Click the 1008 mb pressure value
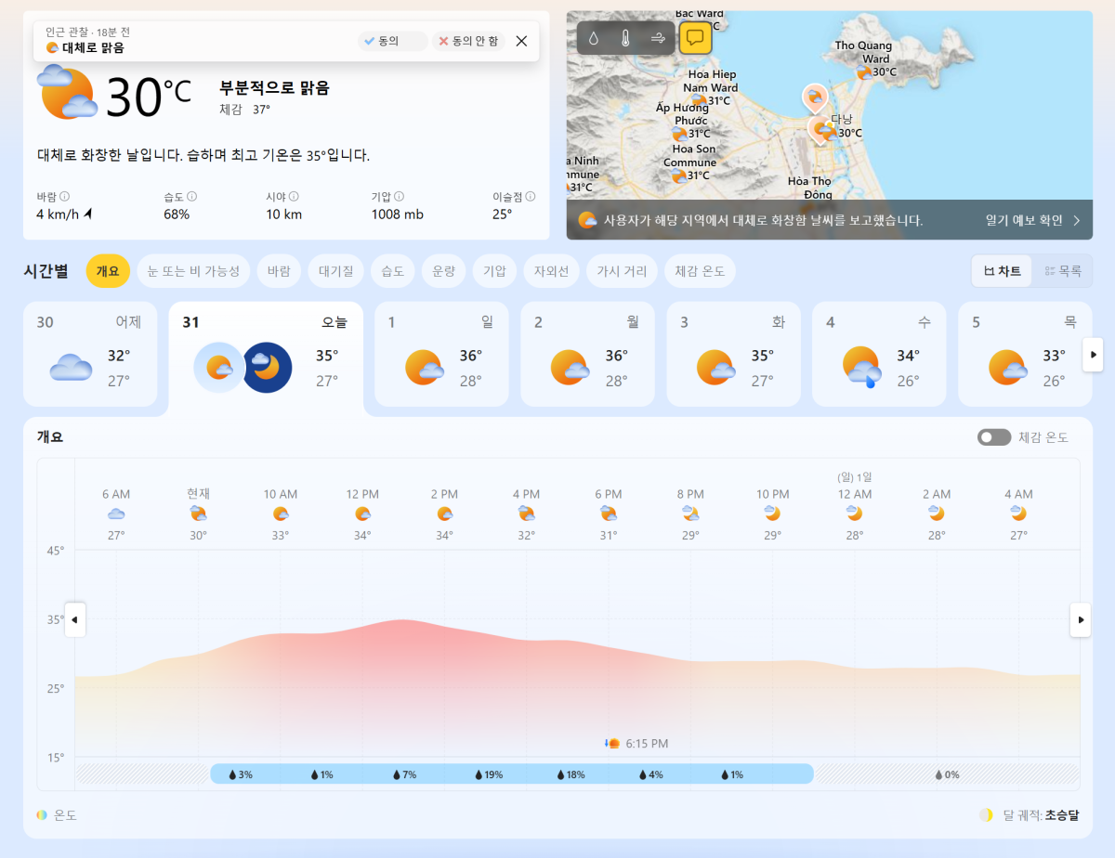Screen dimensions: 1115x858 (x=398, y=214)
